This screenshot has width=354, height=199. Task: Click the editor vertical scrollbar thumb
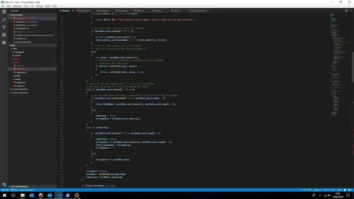pos(353,67)
